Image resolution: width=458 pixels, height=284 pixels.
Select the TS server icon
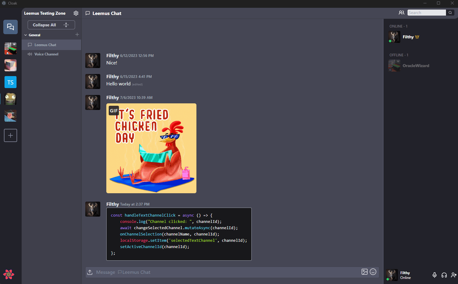(11, 82)
